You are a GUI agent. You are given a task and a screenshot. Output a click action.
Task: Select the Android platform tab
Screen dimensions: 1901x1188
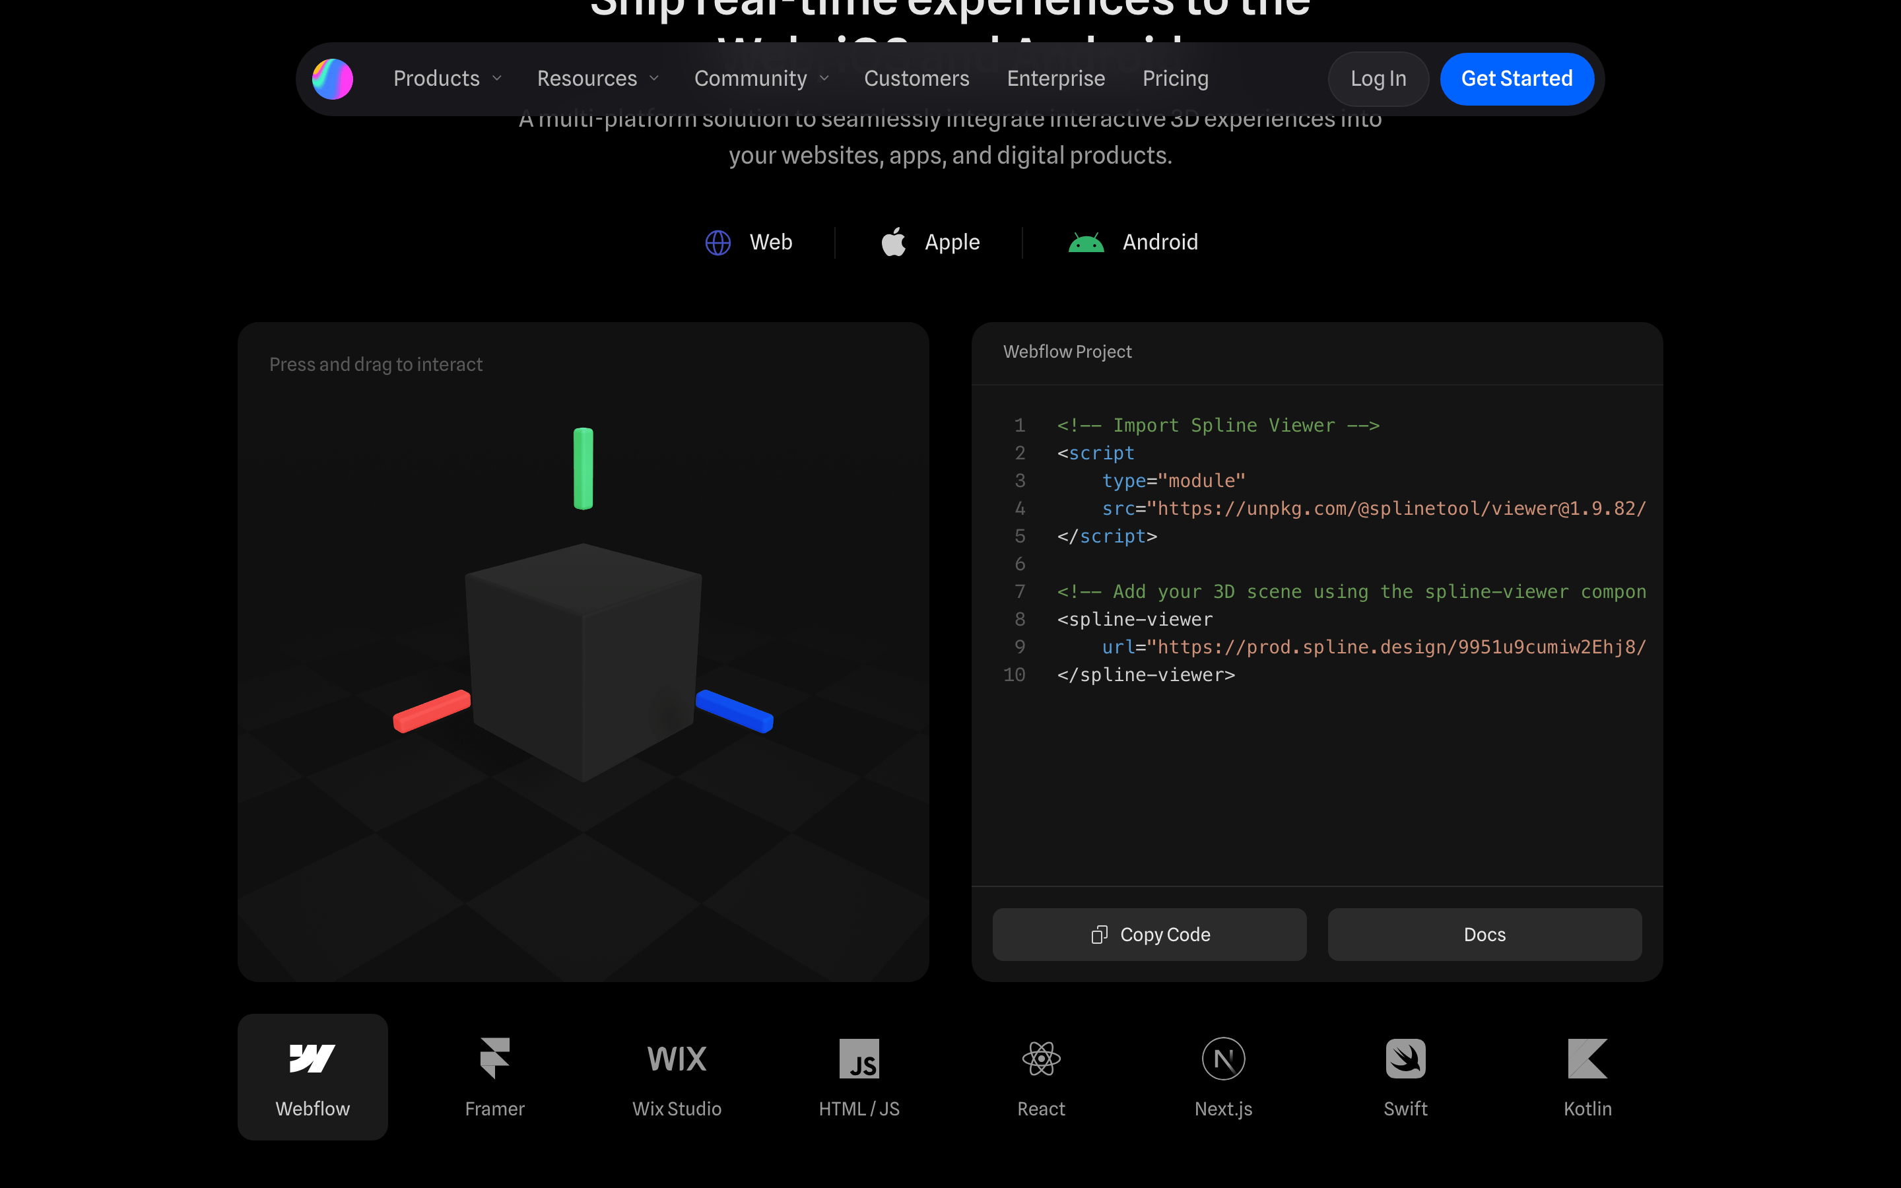[1133, 242]
